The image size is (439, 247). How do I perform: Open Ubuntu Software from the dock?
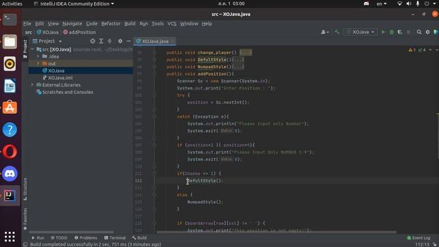10,108
